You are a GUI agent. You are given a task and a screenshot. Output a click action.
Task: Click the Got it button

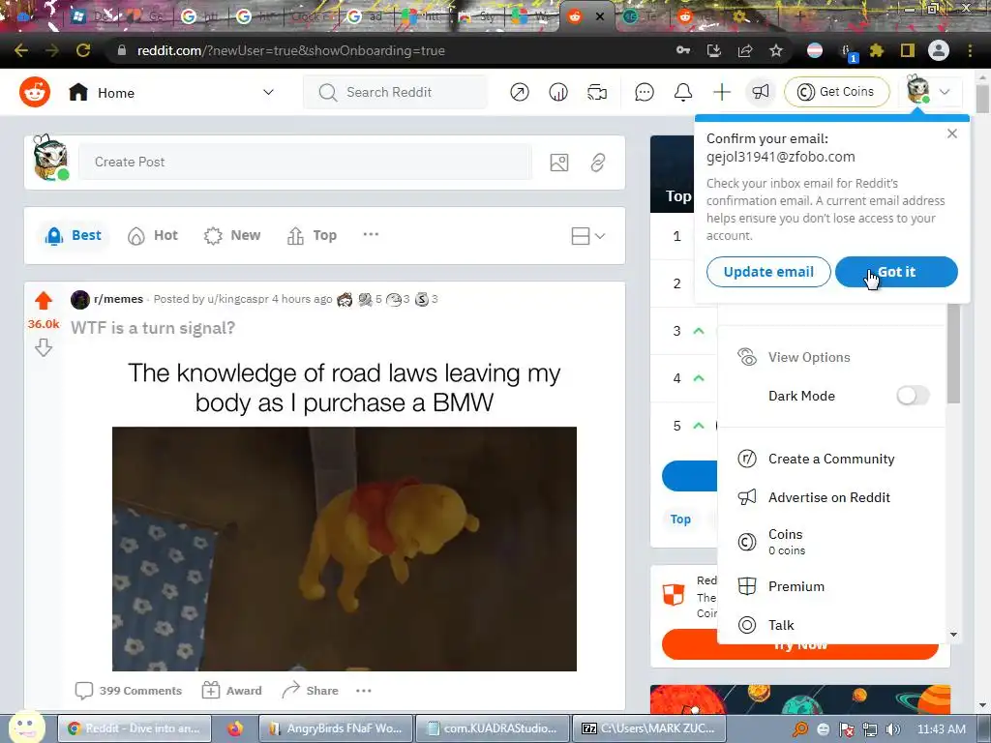pyautogui.click(x=896, y=272)
